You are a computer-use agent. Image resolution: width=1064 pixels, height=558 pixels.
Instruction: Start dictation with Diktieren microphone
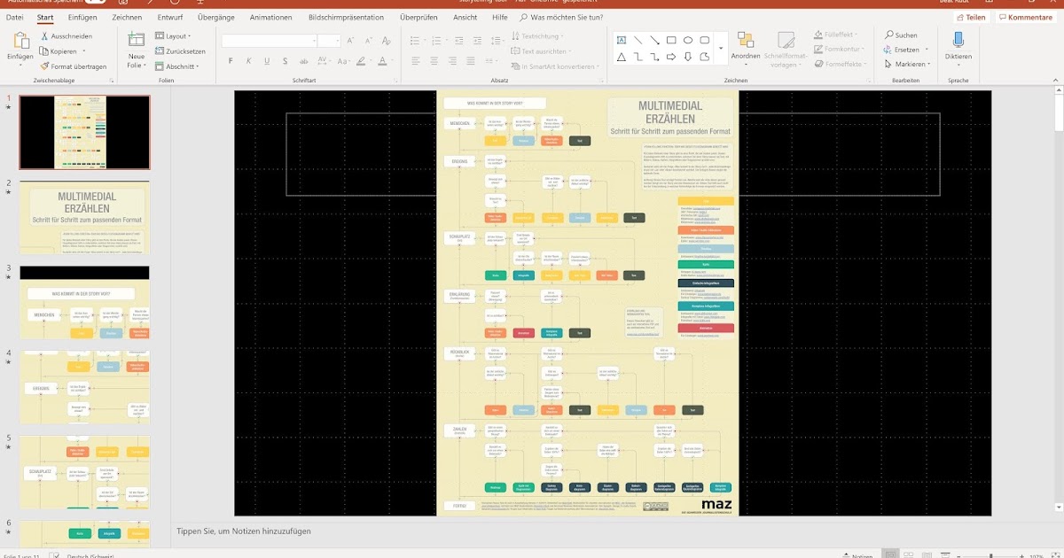tap(958, 40)
